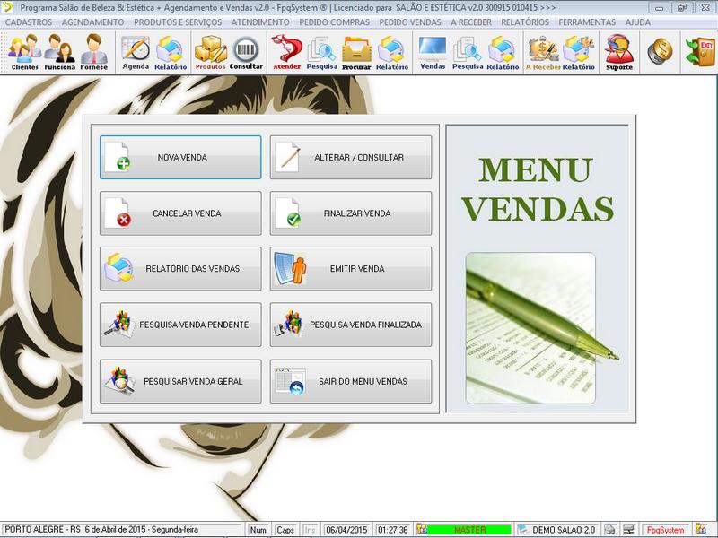Click the EMITIR VENDA button

pyautogui.click(x=351, y=268)
